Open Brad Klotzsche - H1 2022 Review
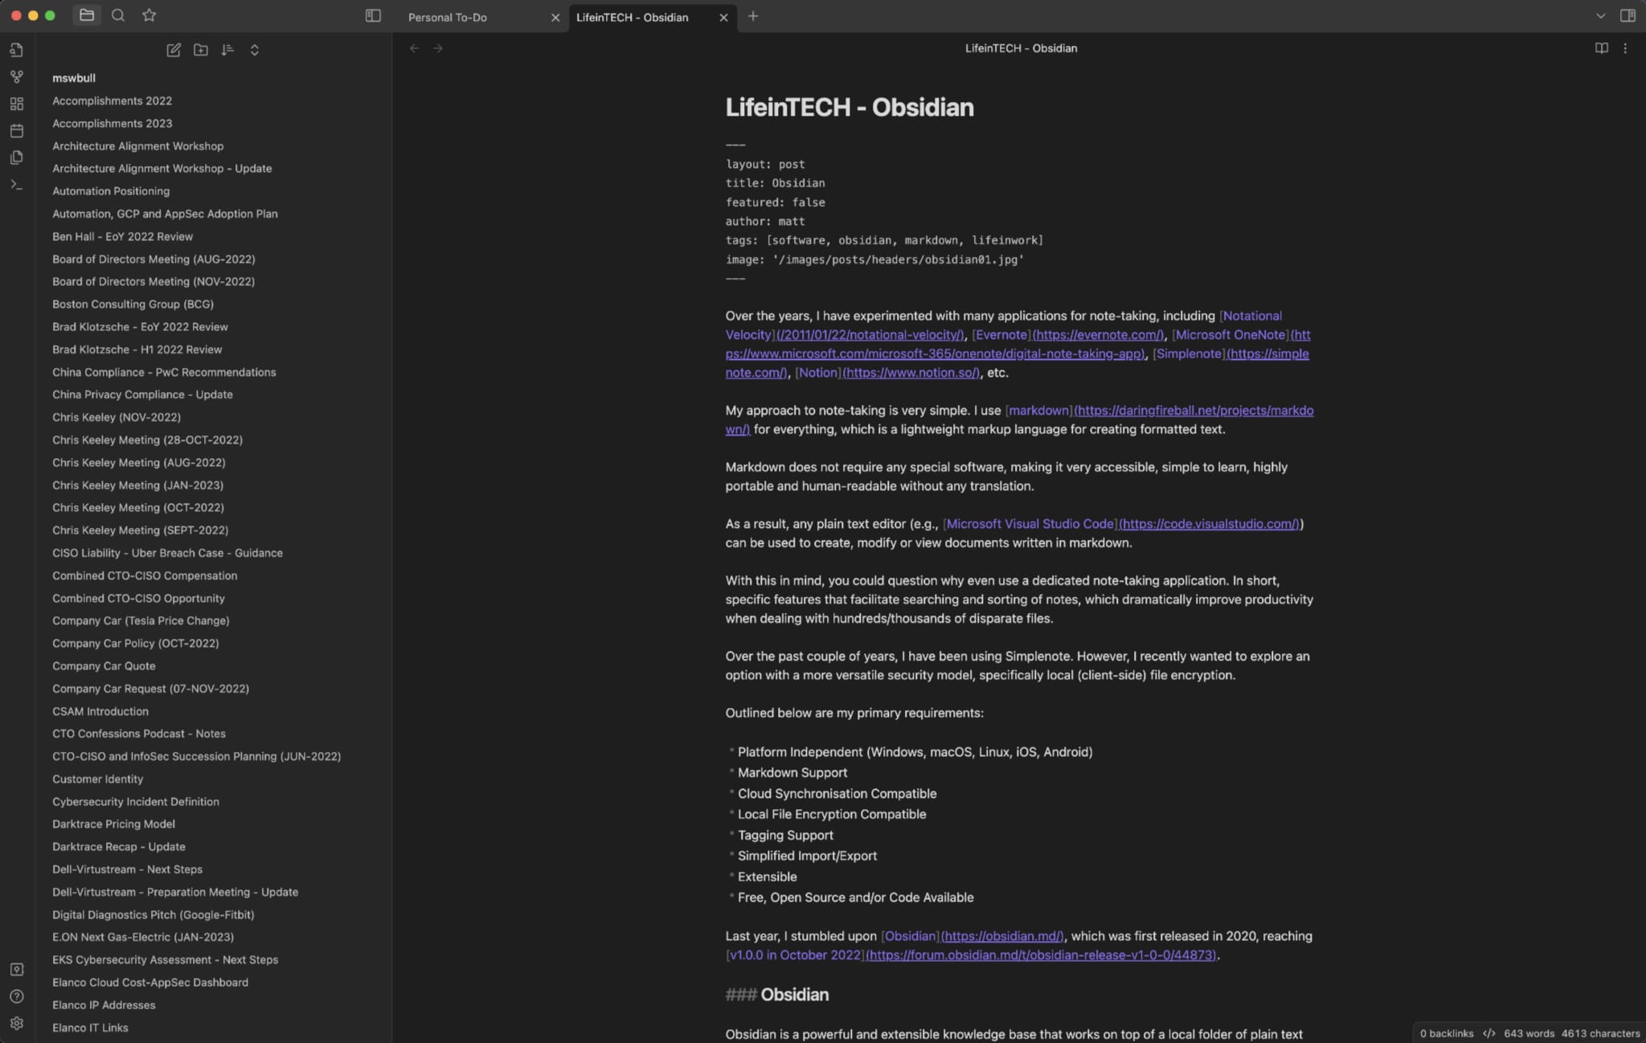The height and width of the screenshot is (1043, 1646). (137, 350)
